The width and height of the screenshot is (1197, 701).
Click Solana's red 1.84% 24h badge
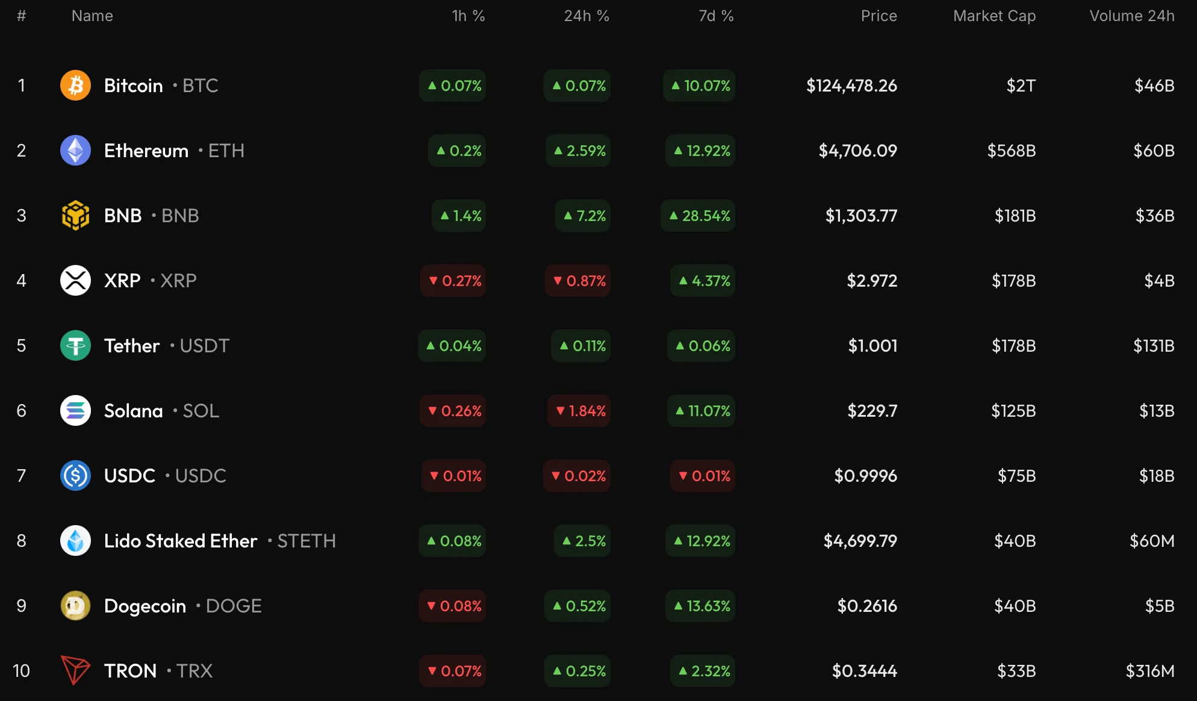pyautogui.click(x=579, y=411)
